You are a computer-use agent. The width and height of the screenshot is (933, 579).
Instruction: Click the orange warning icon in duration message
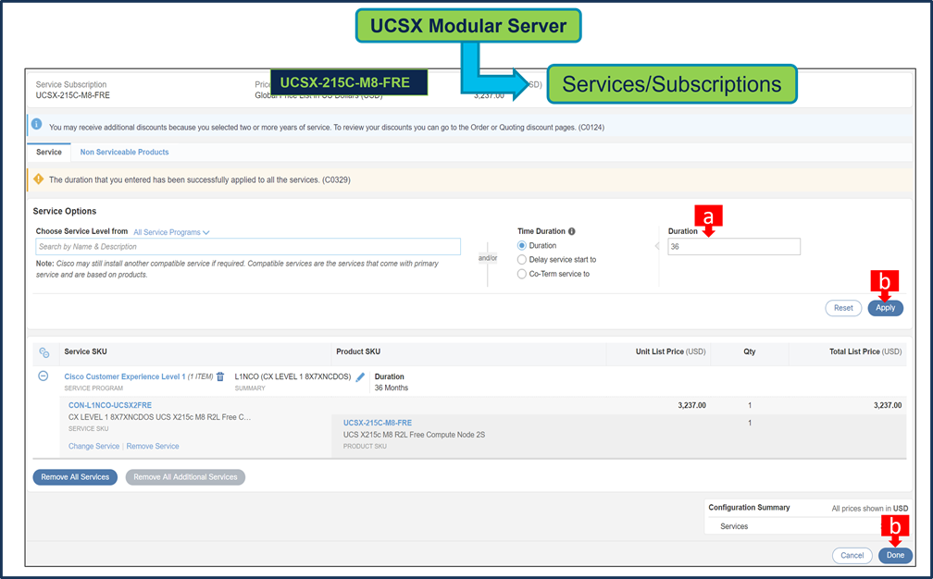[x=39, y=179]
